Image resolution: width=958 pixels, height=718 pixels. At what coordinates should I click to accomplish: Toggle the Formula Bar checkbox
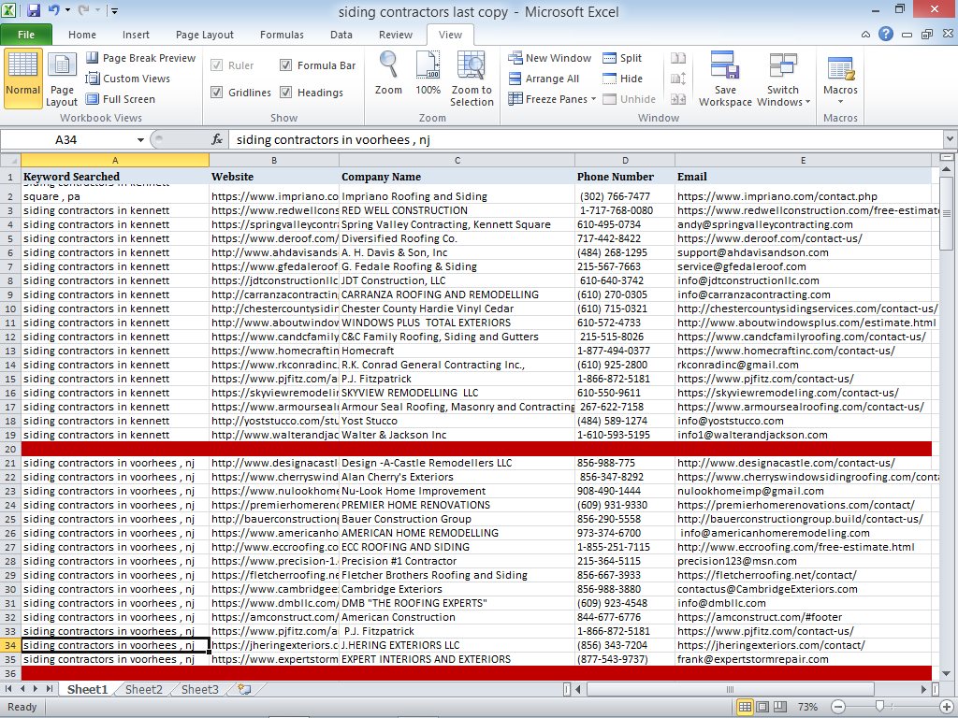(285, 65)
